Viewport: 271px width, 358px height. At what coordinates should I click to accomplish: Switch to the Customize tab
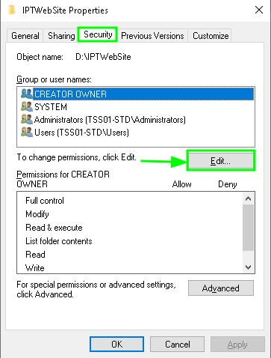[211, 36]
